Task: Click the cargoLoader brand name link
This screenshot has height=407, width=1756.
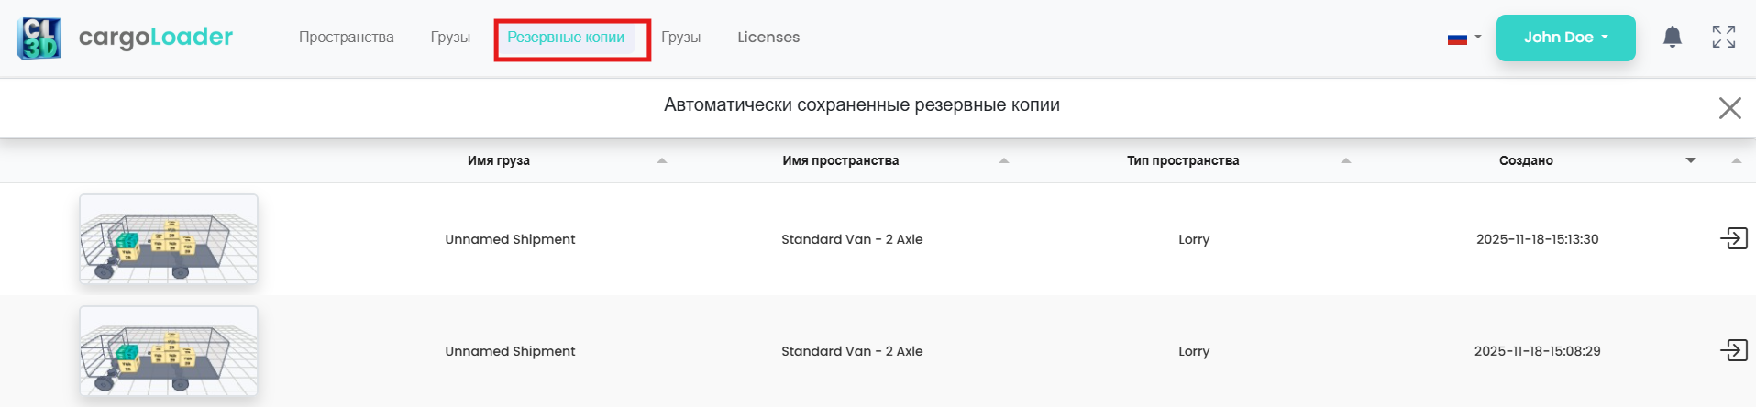Action: coord(156,38)
